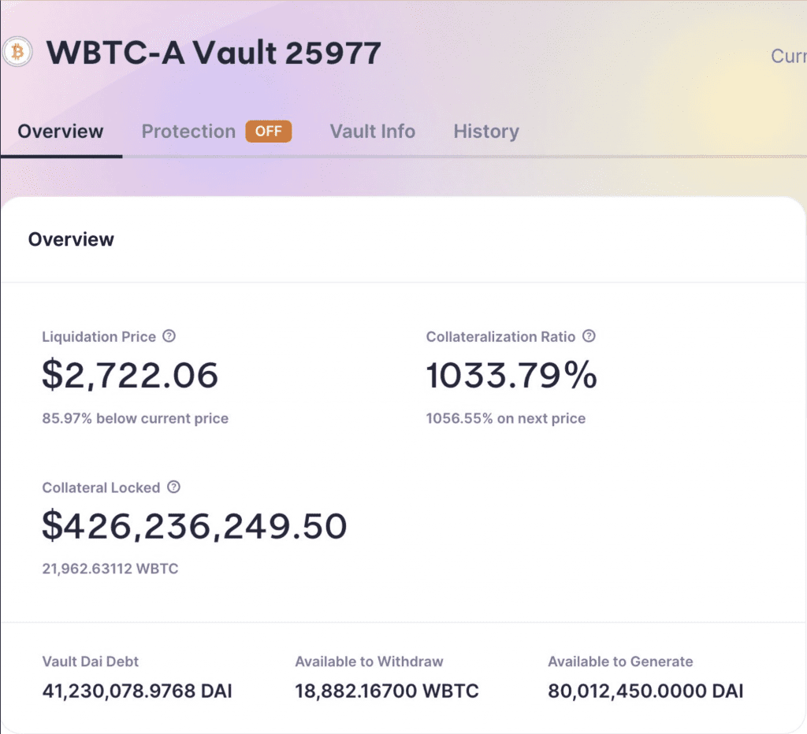Image resolution: width=807 pixels, height=734 pixels.
Task: Open Collateralization Ratio help tooltip icon
Action: (x=589, y=336)
